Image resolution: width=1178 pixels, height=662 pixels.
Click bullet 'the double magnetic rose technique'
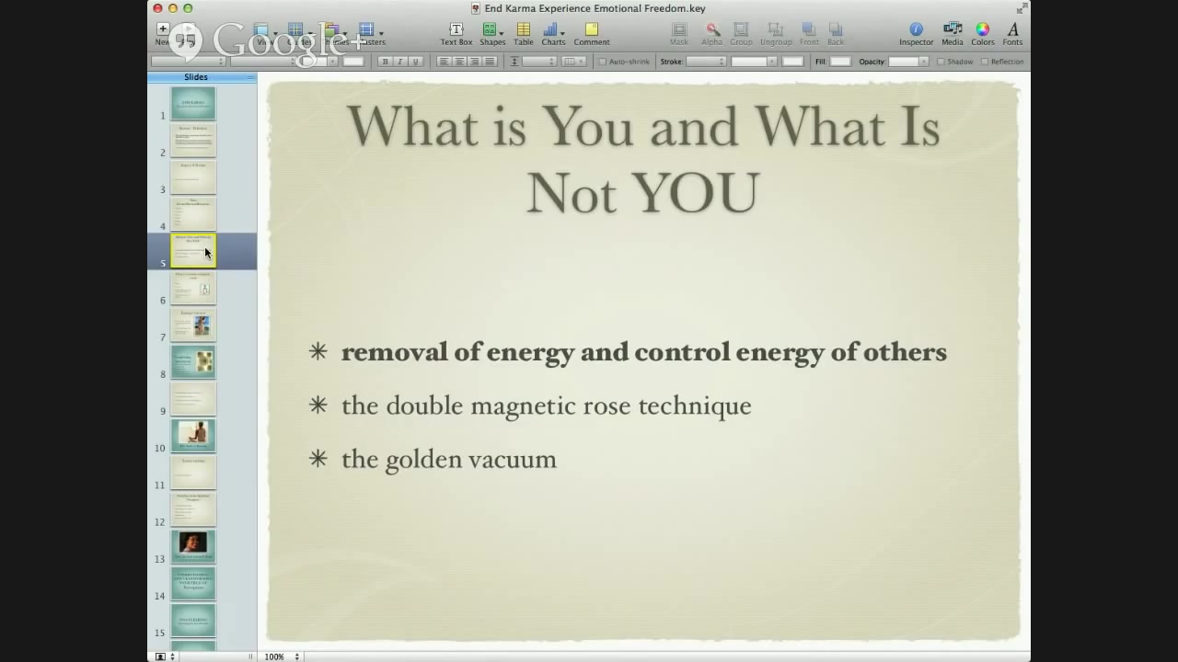tap(546, 405)
